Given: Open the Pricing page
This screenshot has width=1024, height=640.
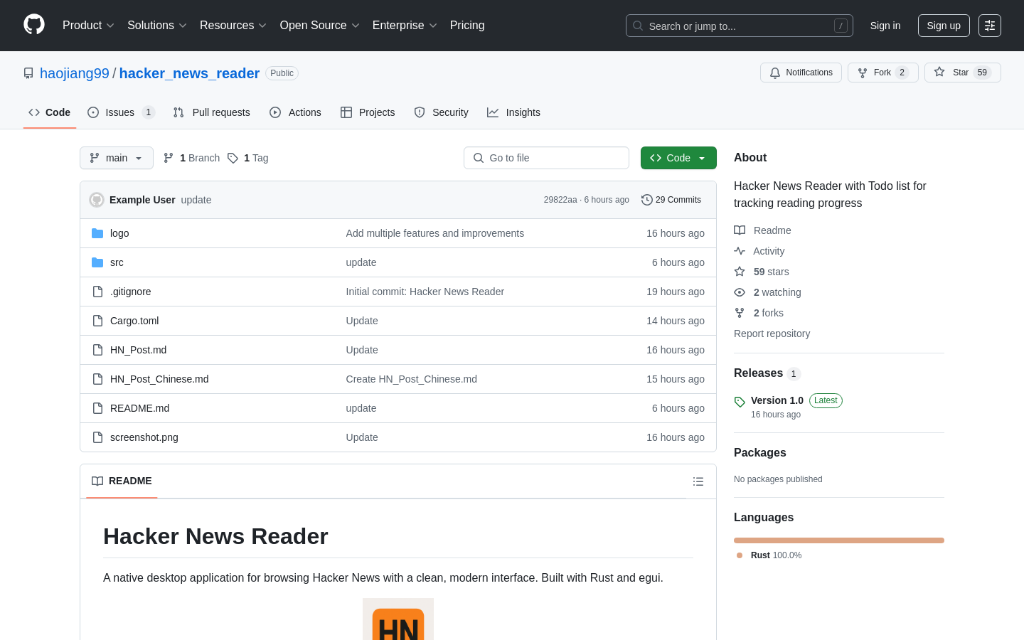Looking at the screenshot, I should pyautogui.click(x=467, y=26).
